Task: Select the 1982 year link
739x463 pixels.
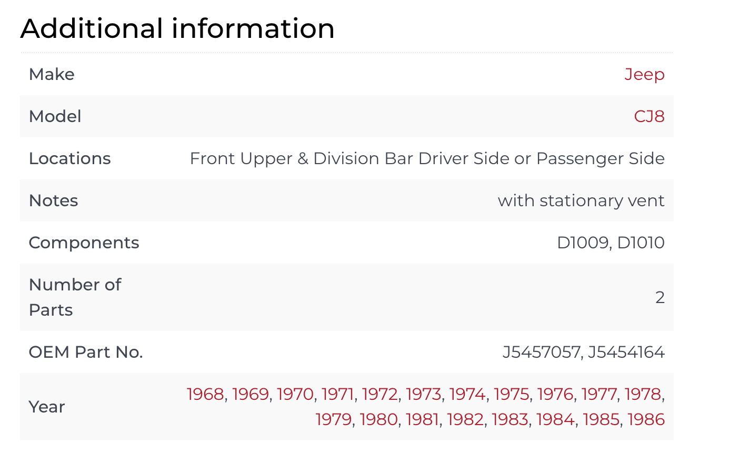Action: pyautogui.click(x=465, y=419)
